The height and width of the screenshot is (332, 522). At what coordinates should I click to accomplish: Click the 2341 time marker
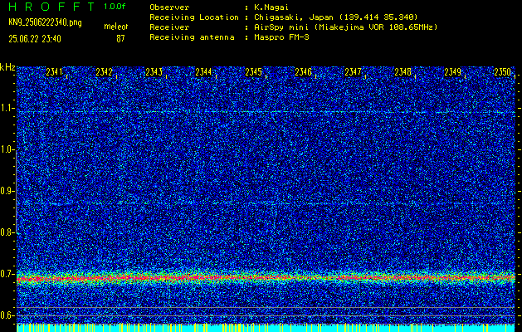point(54,72)
